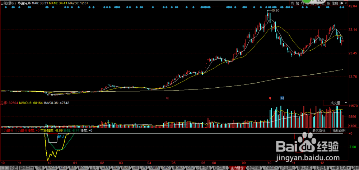This screenshot has height=170, width=359.
Task: Switch to the 资讯 tab
Action: [x=39, y=168]
